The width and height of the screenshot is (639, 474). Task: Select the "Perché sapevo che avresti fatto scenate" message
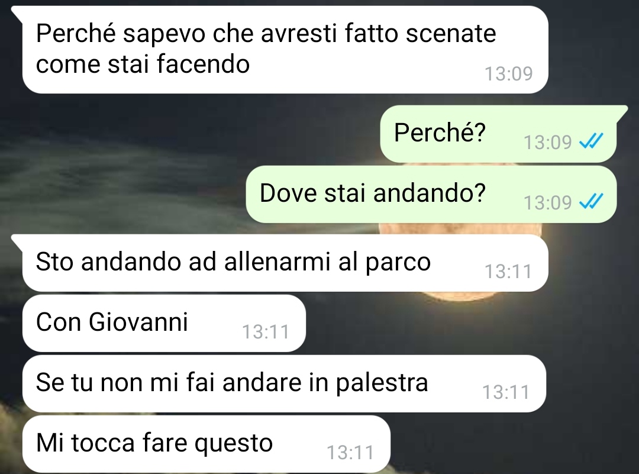tap(285, 50)
